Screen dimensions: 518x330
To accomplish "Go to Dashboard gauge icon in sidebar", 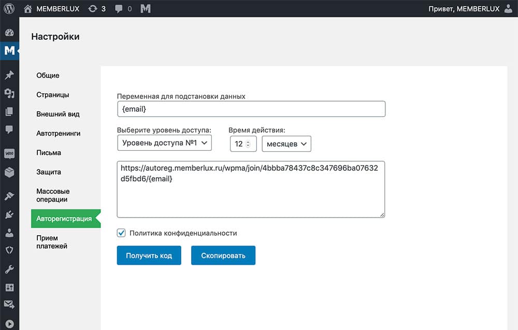I will click(9, 33).
